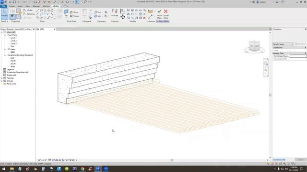Click the Properties palette toggle icon
307x172 pixels.
click(x=12, y=17)
